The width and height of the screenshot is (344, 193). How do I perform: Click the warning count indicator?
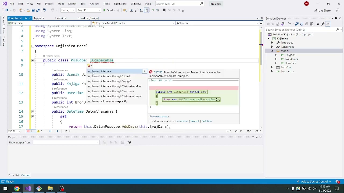39,131
